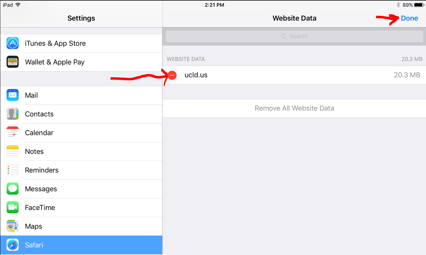426x255 pixels.
Task: Tap the iTunes & App Store icon
Action: (13, 43)
